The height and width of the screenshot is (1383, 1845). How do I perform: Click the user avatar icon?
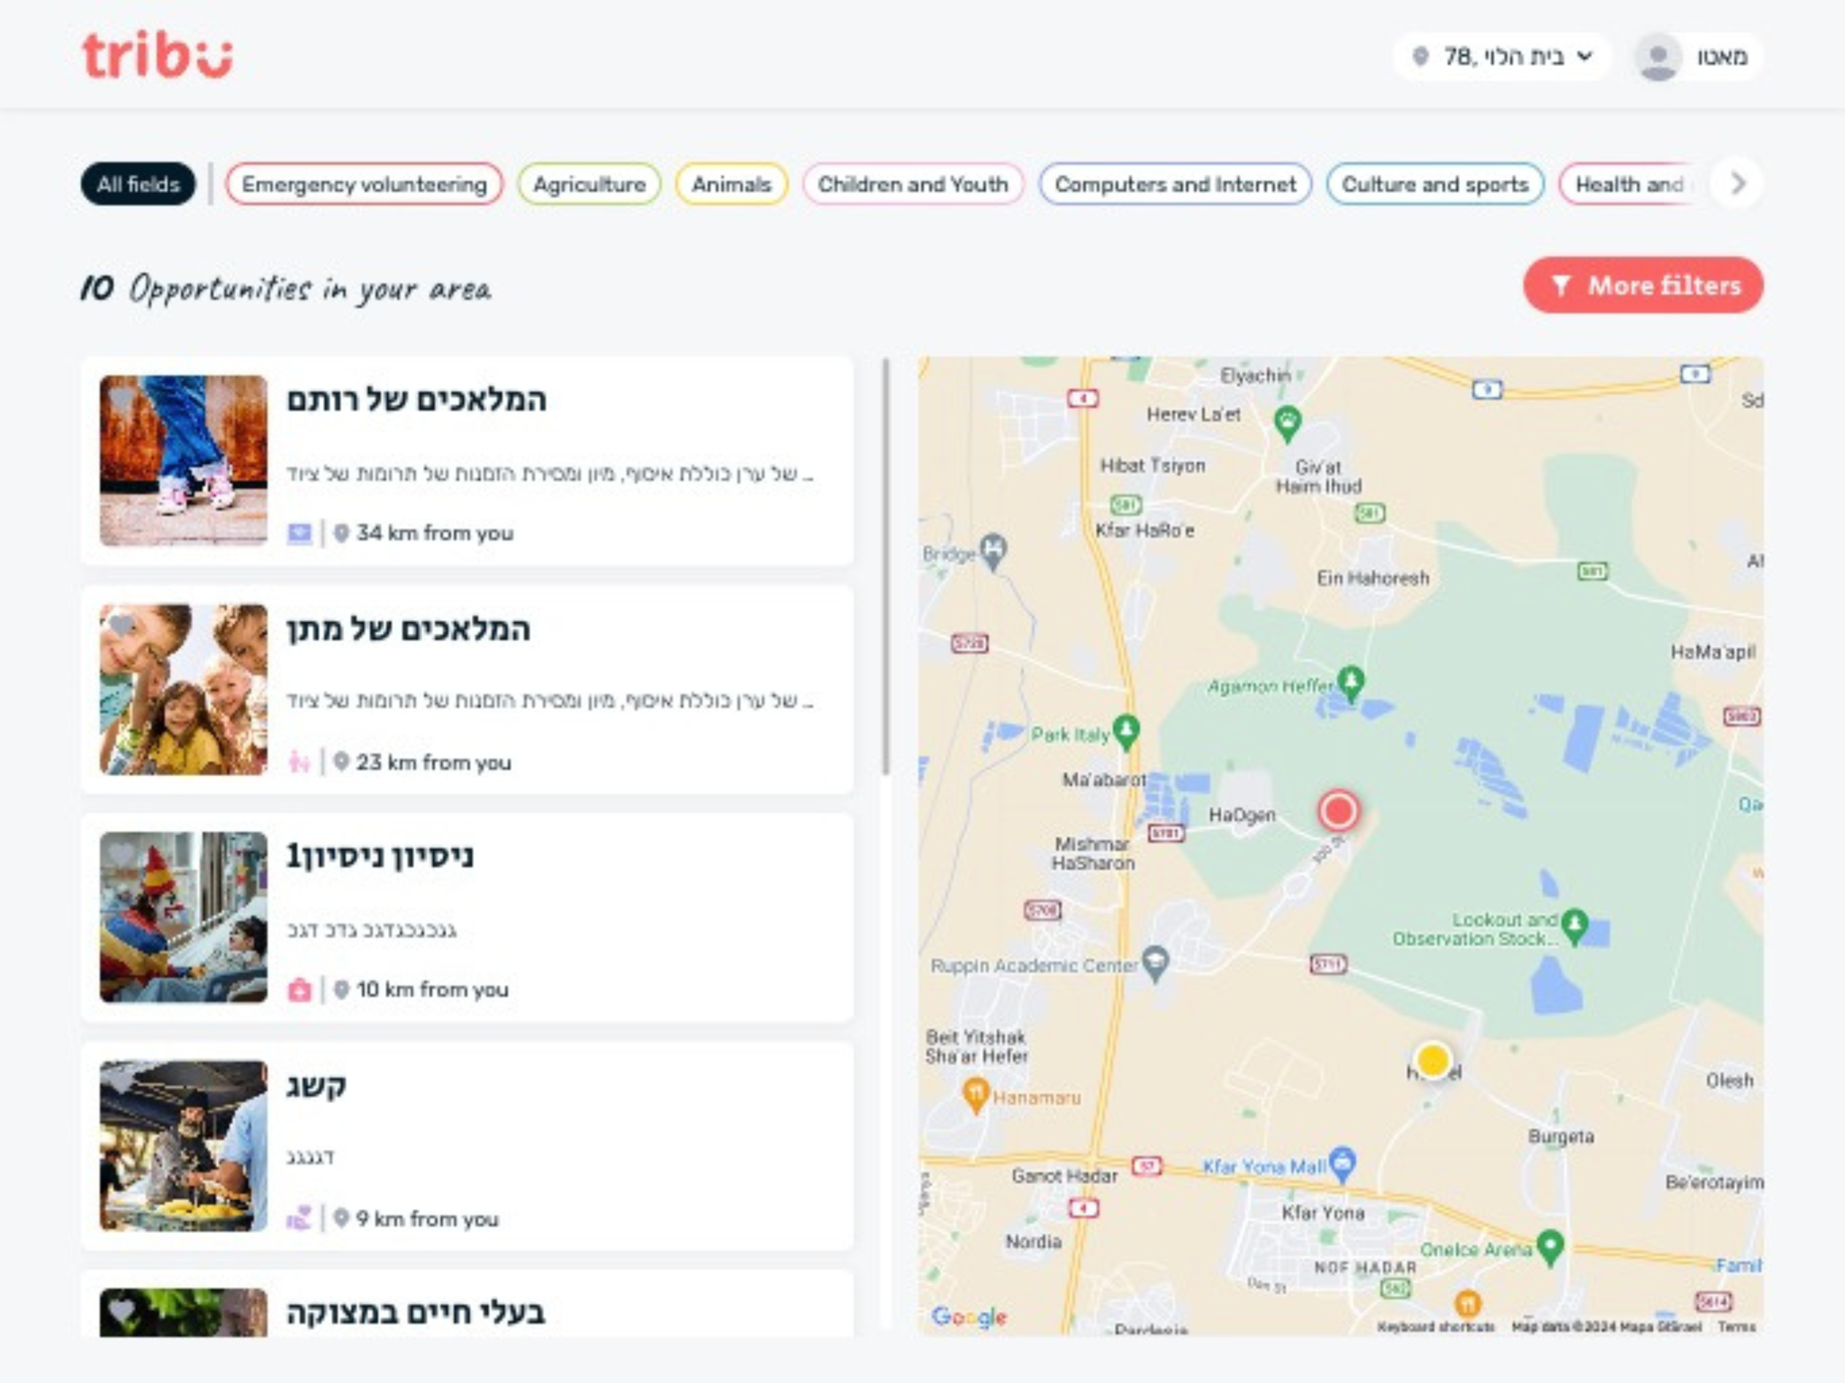point(1657,57)
